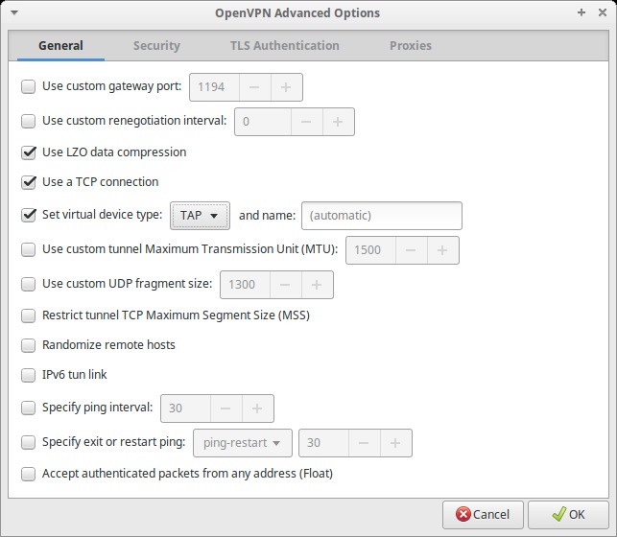Click the restart ping value field

point(323,443)
